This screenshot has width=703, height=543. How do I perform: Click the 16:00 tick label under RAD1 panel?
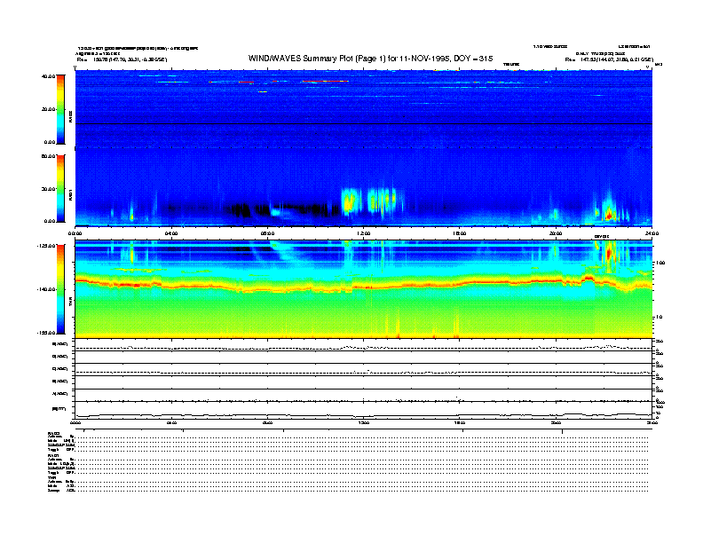[459, 233]
